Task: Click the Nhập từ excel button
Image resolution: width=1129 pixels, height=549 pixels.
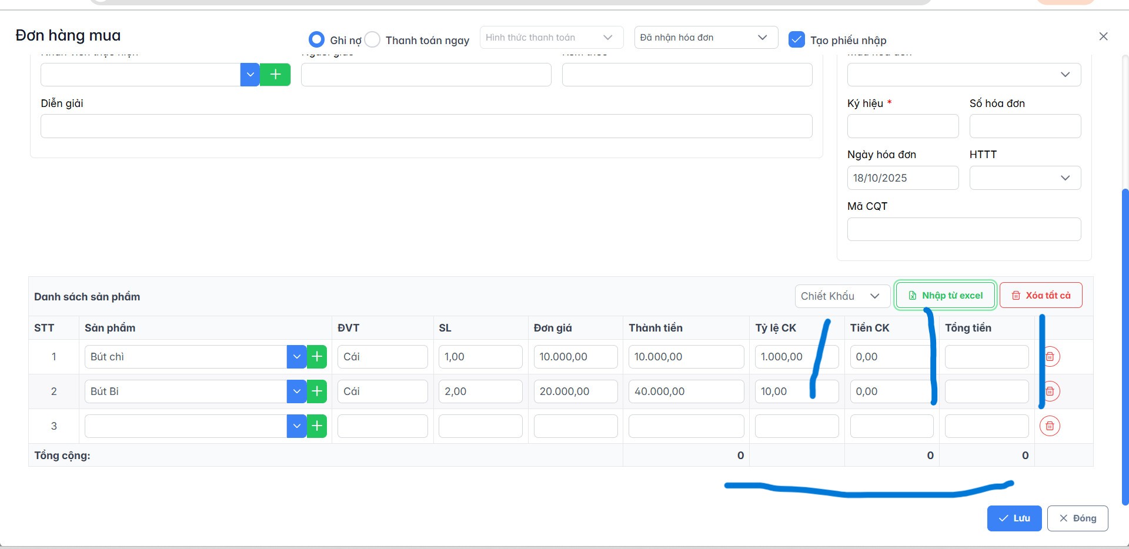Action: coord(945,296)
